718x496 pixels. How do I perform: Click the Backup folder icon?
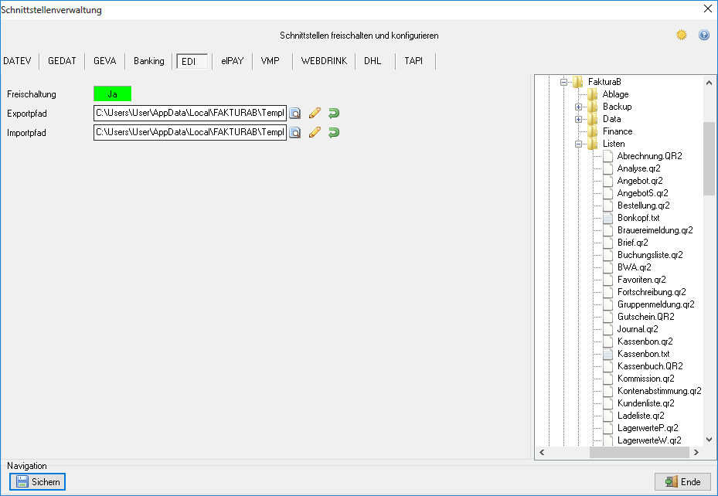(593, 107)
